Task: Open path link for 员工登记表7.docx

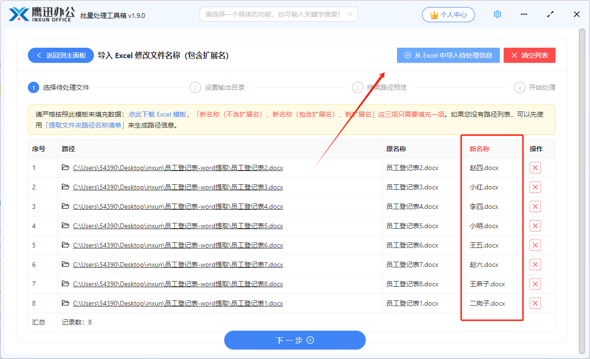Action: tap(178, 265)
